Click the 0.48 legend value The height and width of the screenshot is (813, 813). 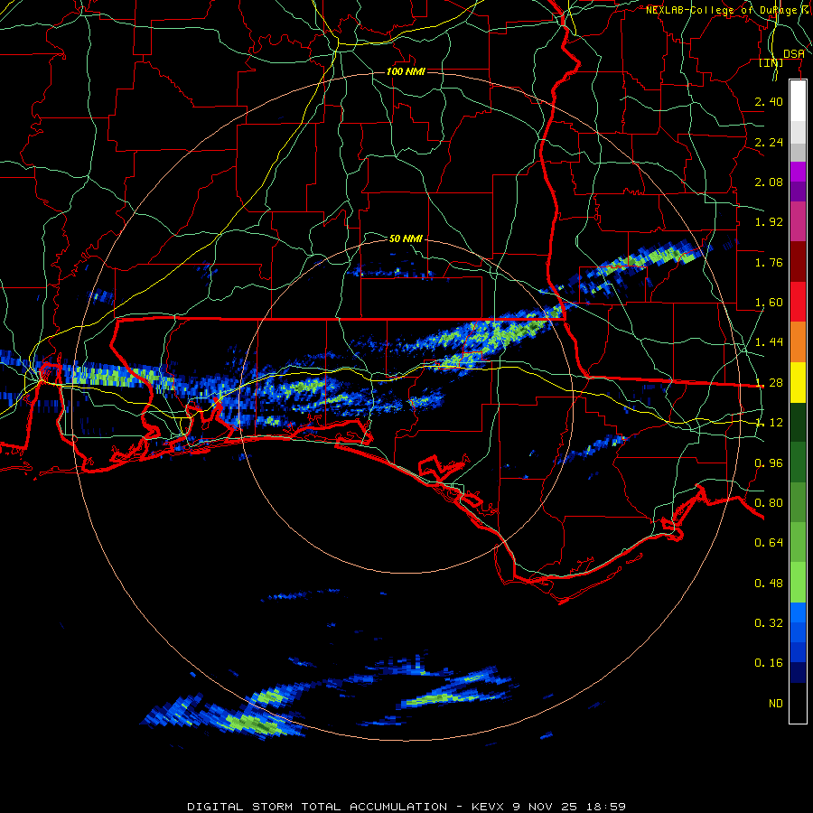coord(769,584)
